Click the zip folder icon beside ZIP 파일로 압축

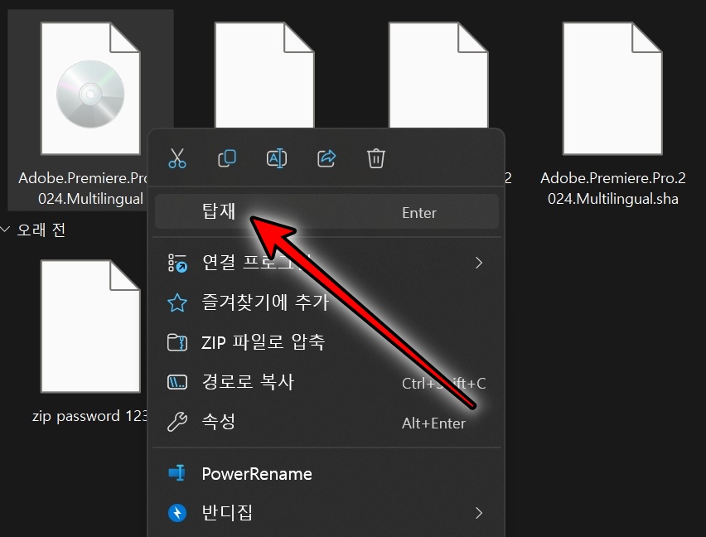[177, 342]
